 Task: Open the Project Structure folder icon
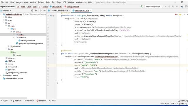(182, 6)
